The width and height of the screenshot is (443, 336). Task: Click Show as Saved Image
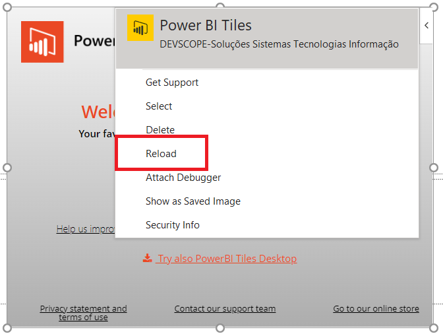[193, 201]
